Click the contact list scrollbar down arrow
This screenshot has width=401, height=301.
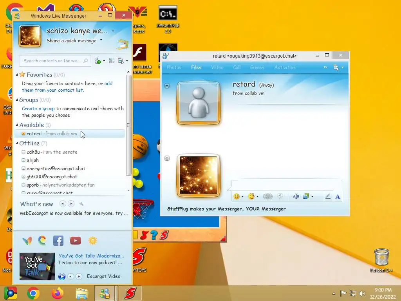[128, 190]
